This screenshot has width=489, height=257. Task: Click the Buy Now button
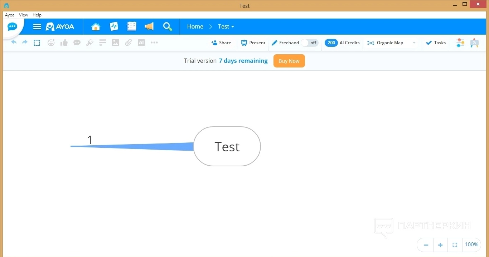point(289,61)
